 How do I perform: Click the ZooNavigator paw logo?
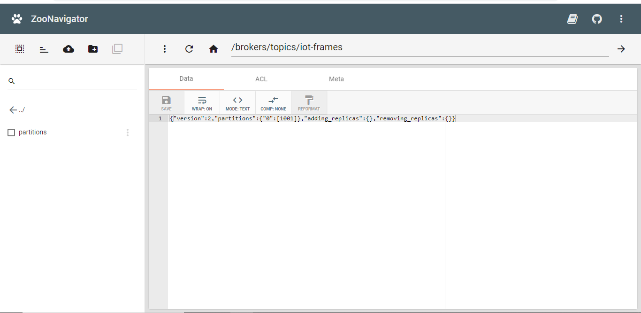(x=17, y=19)
